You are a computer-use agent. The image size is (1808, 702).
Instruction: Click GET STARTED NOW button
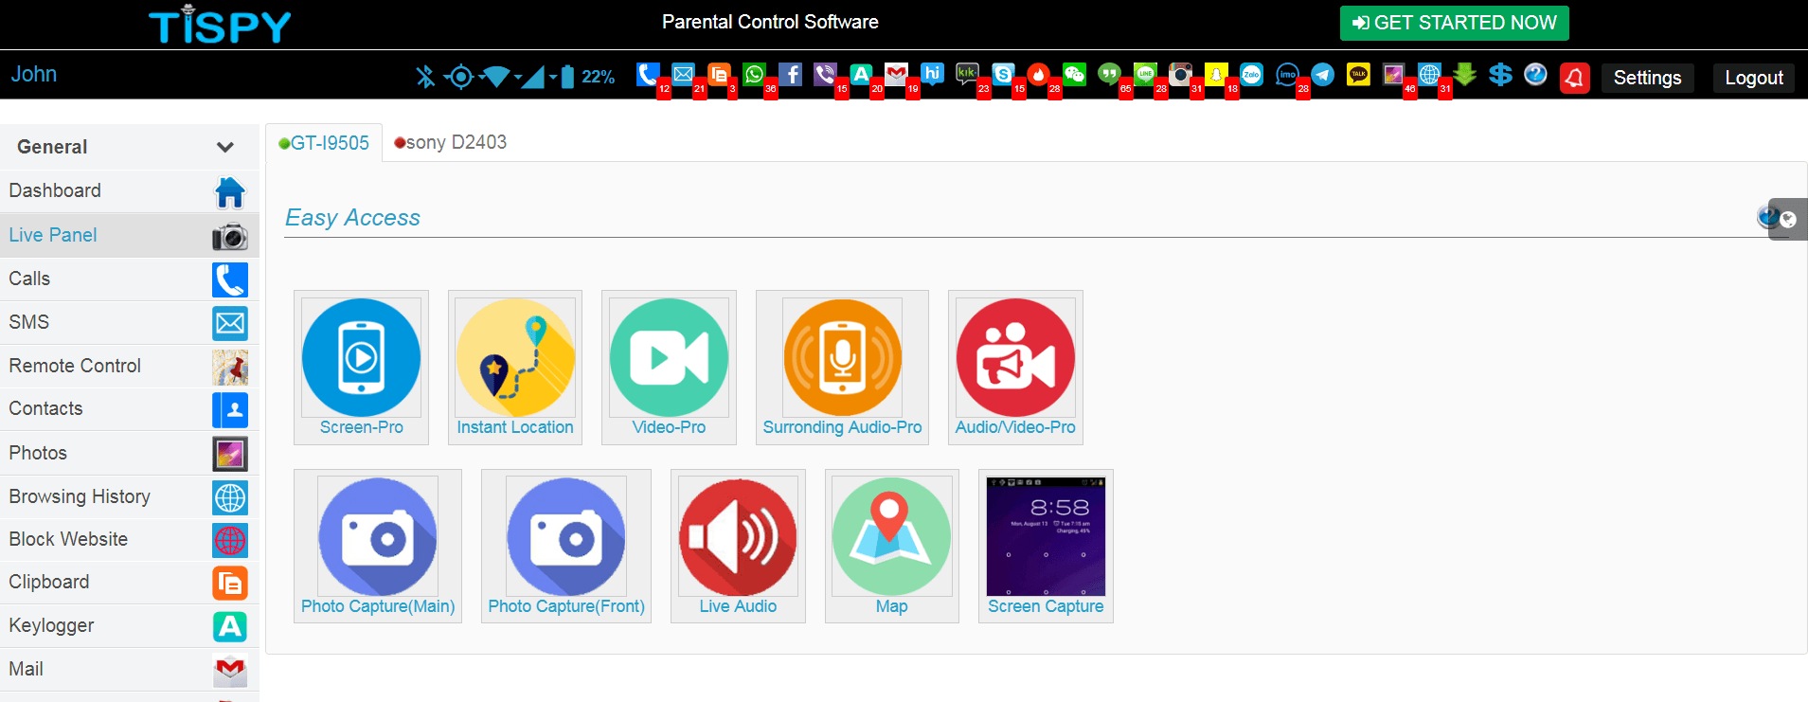pyautogui.click(x=1454, y=23)
